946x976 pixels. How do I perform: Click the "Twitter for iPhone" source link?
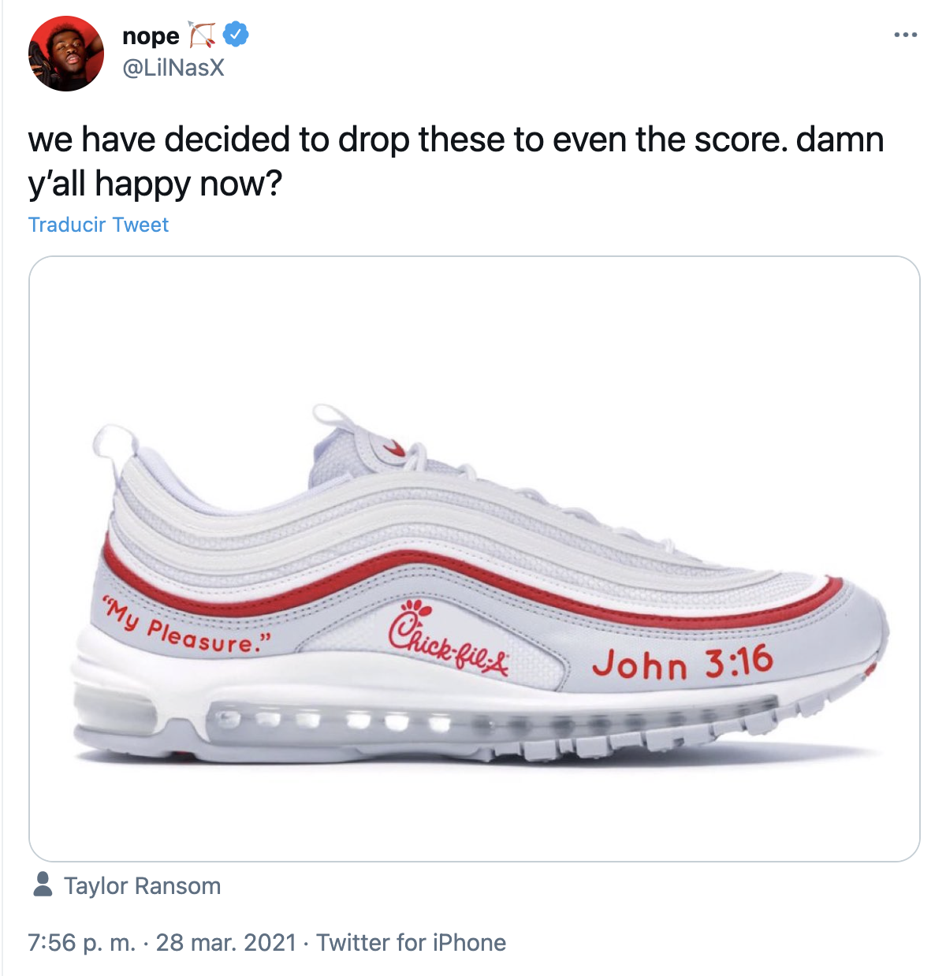coord(411,943)
